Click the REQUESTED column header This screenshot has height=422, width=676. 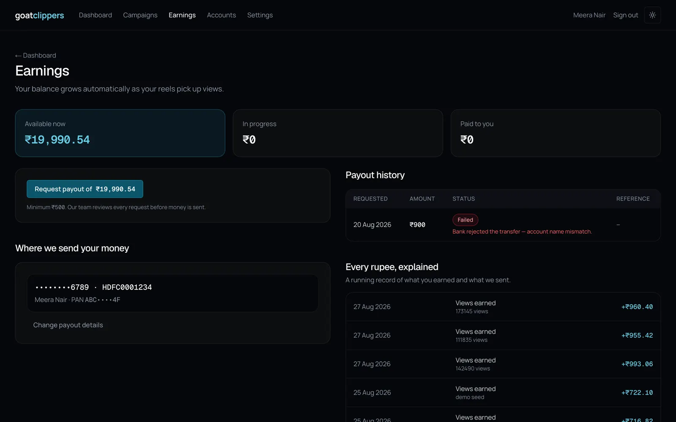(x=371, y=199)
